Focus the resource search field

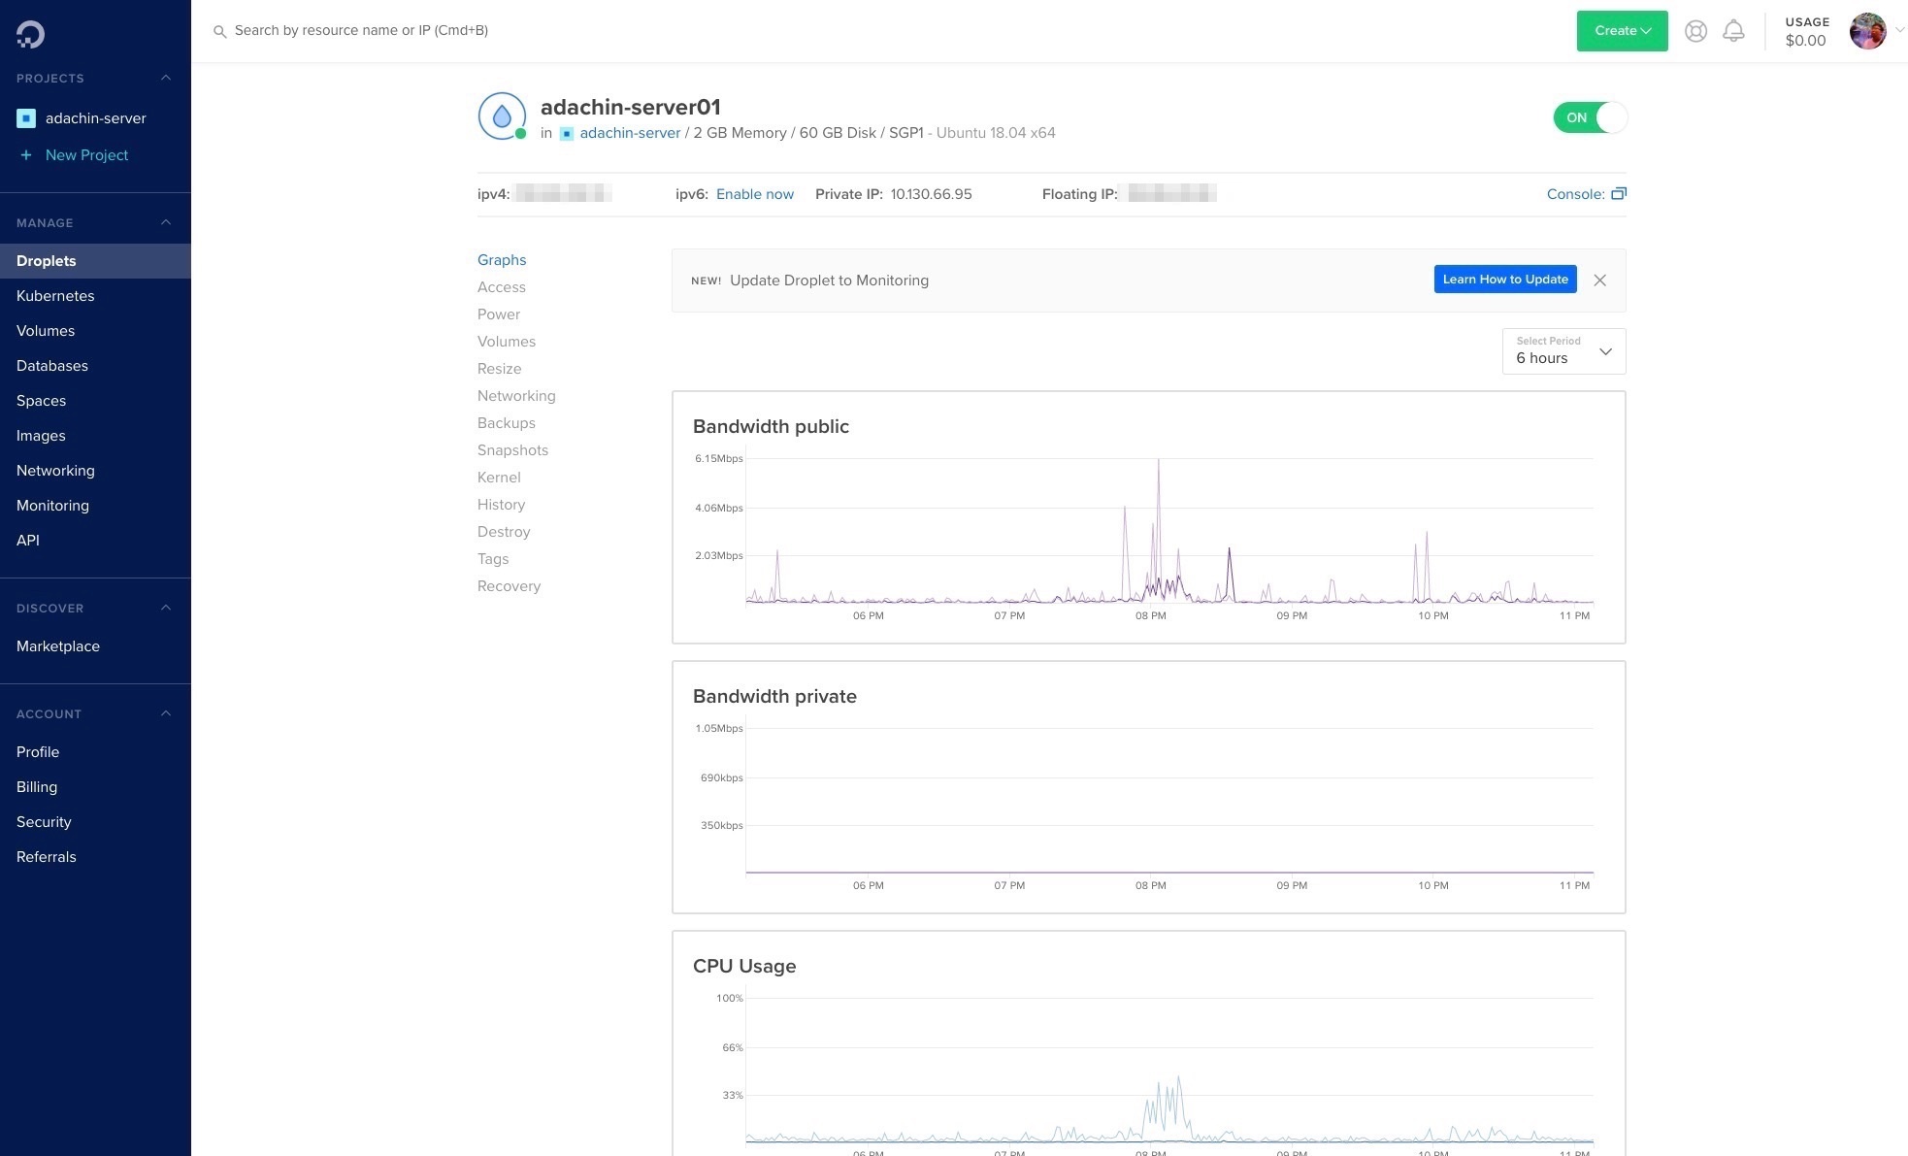[361, 31]
